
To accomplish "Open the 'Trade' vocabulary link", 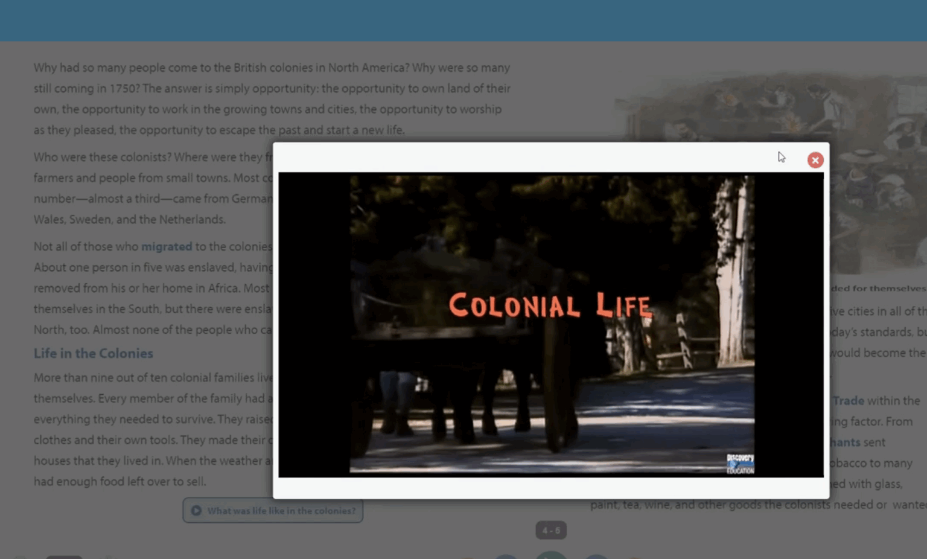I will (x=848, y=401).
